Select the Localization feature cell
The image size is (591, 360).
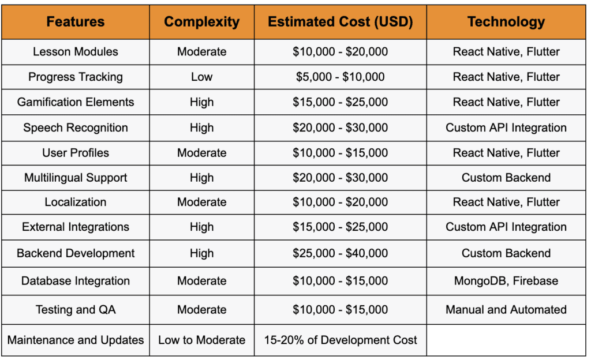[76, 202]
